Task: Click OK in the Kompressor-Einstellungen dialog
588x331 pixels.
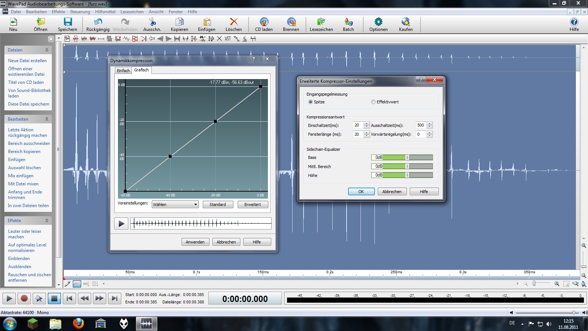Action: pos(361,192)
